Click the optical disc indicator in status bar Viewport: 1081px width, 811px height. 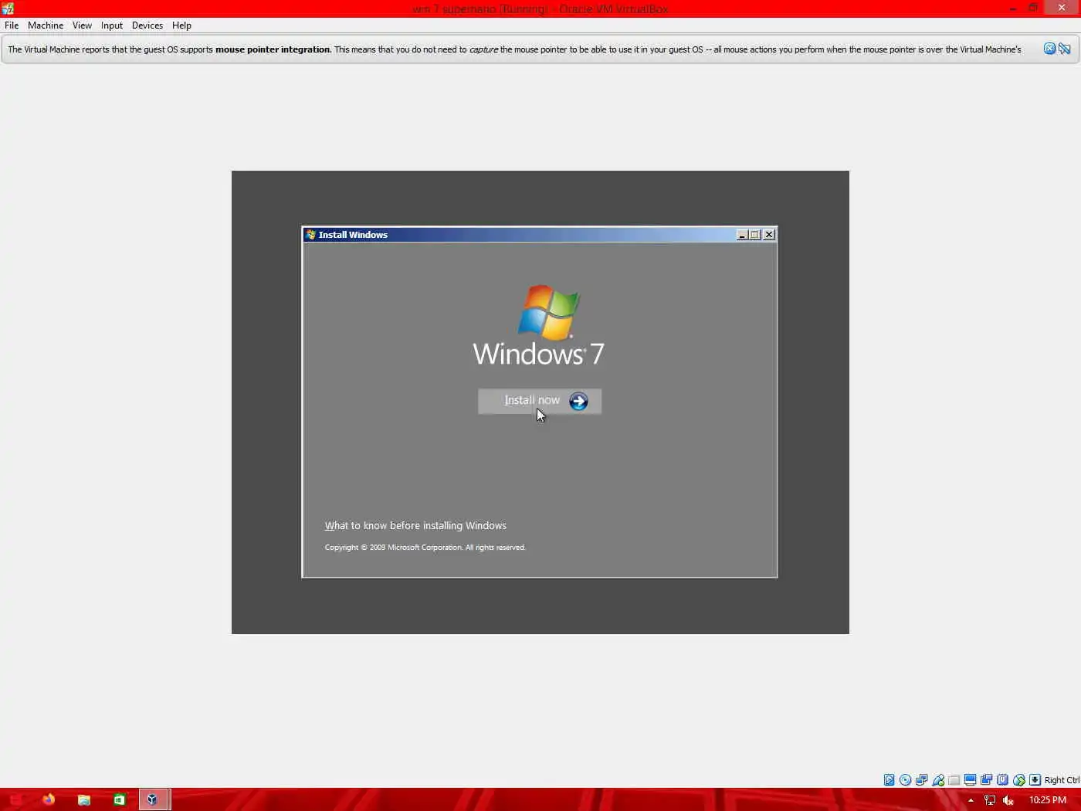point(905,780)
